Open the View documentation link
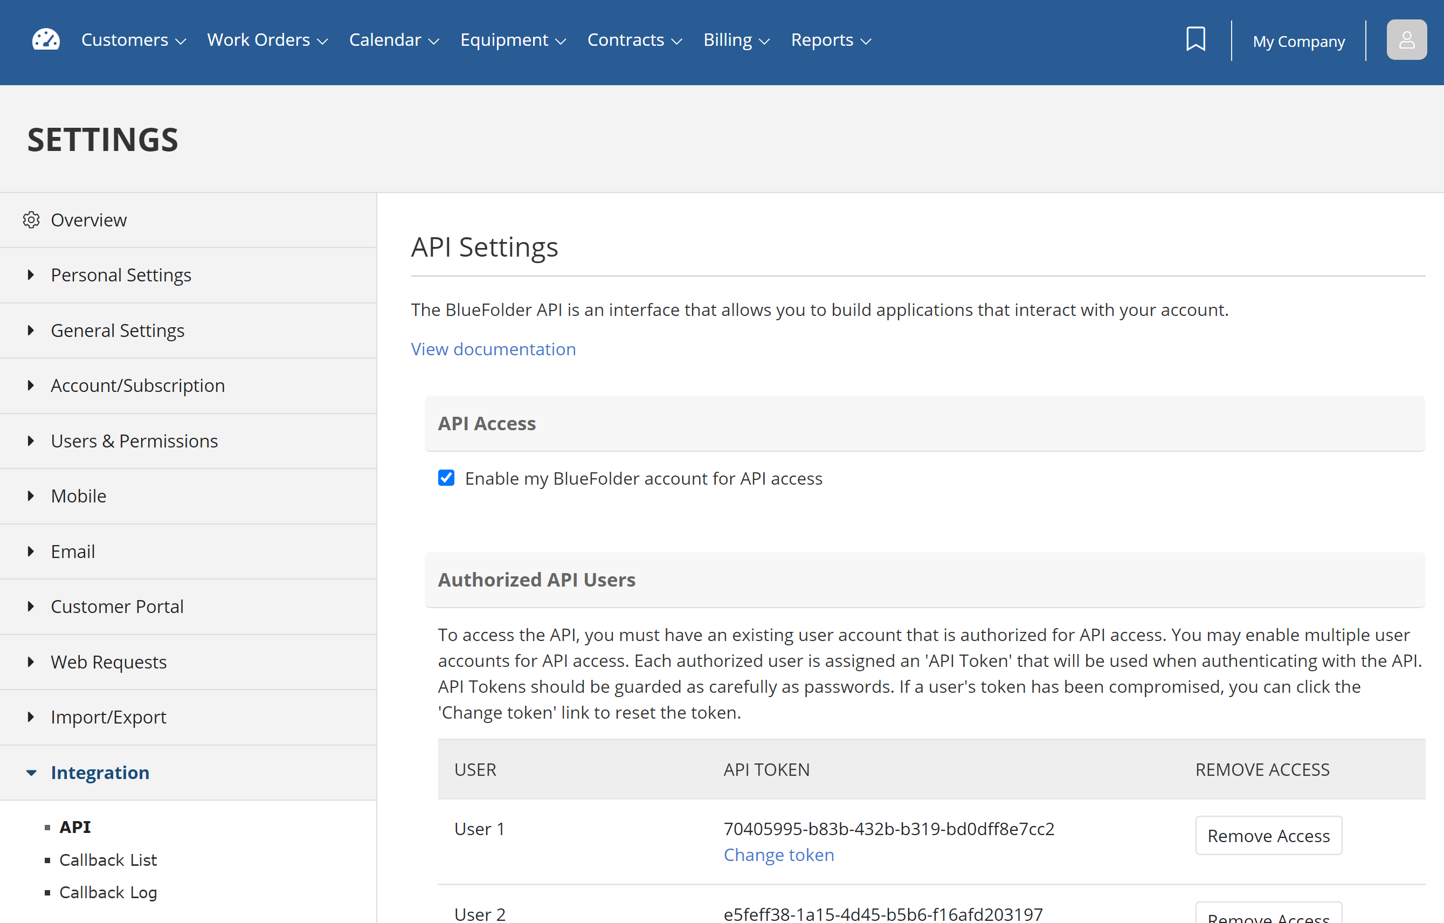Image resolution: width=1444 pixels, height=923 pixels. tap(493, 349)
